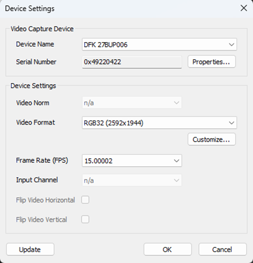Toggle the Flip Video Horizontal checkbox

point(86,200)
